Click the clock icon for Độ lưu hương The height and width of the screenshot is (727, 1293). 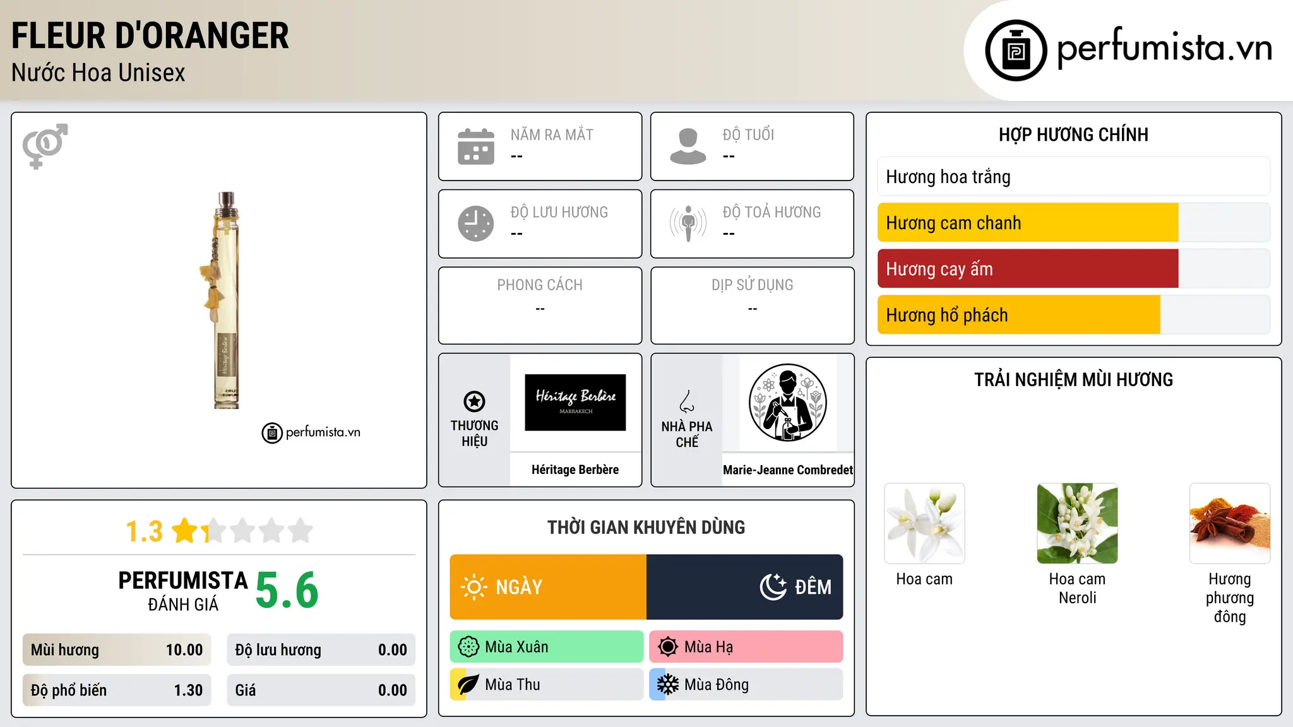pos(476,223)
